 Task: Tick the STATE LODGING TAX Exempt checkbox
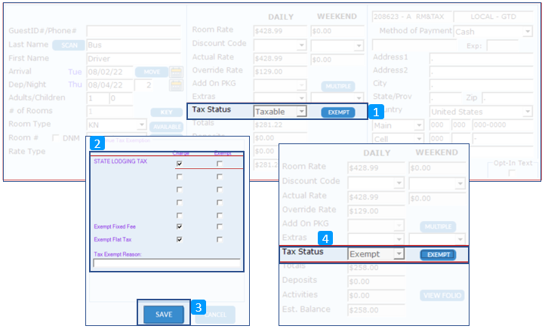[219, 163]
